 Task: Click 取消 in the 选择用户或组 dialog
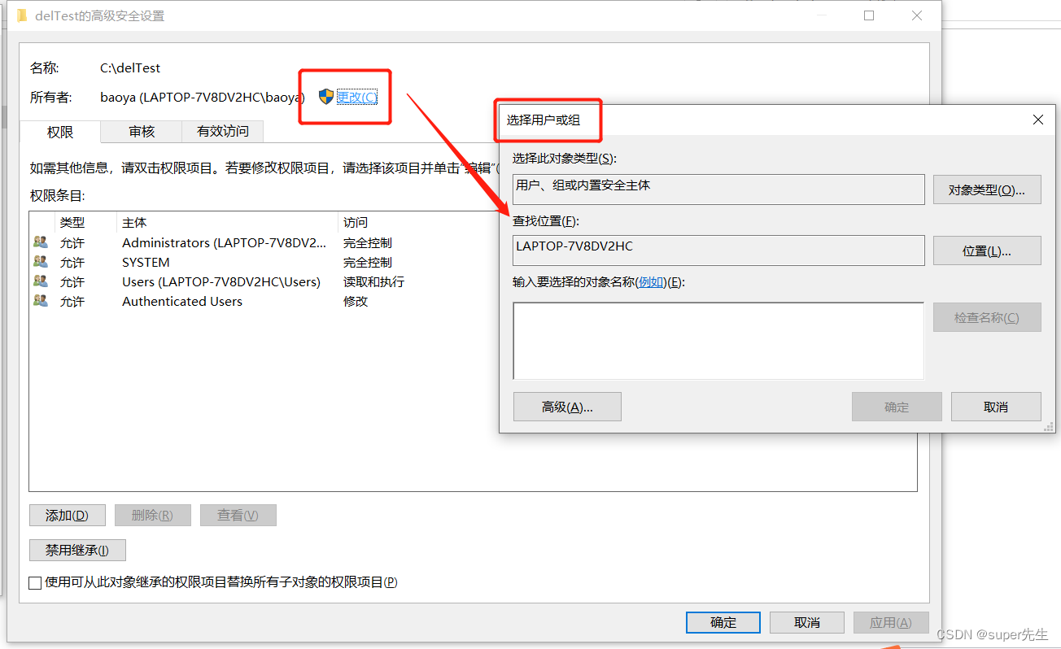click(x=996, y=407)
